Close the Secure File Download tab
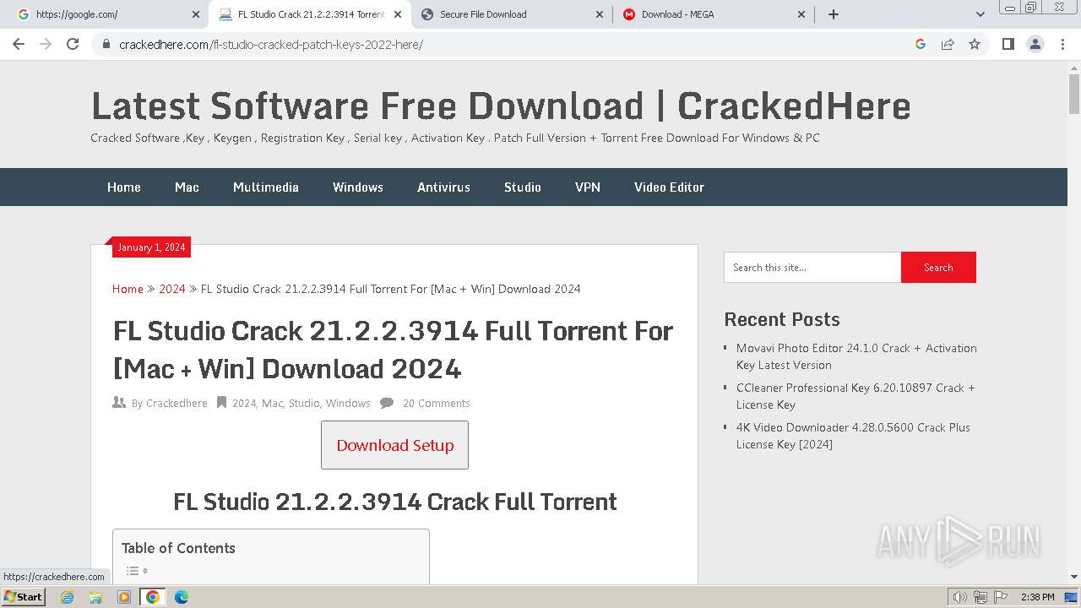 tap(600, 14)
